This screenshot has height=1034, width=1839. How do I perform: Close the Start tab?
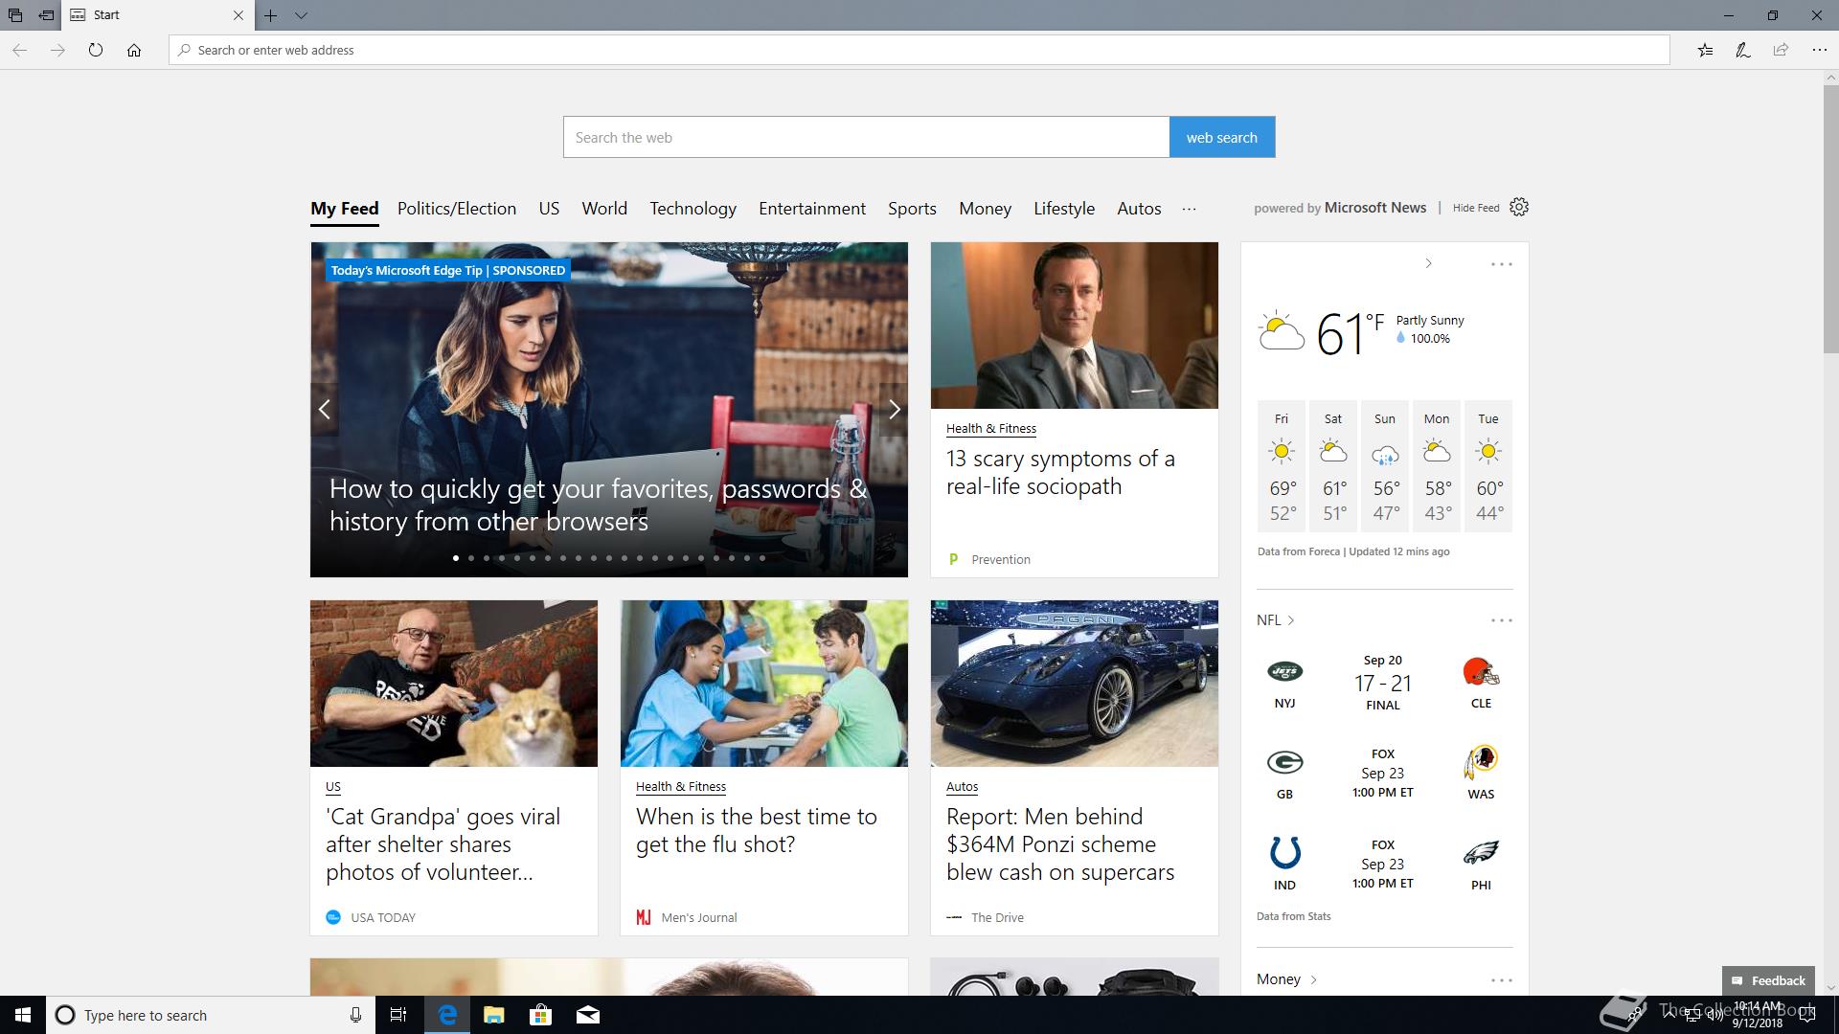[238, 15]
